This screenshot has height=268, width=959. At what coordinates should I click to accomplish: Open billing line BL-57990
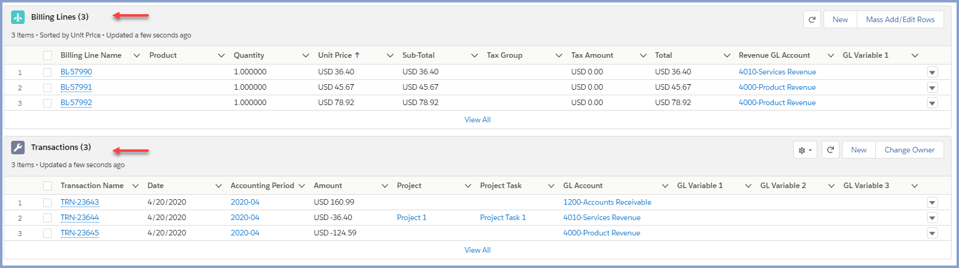coord(76,72)
